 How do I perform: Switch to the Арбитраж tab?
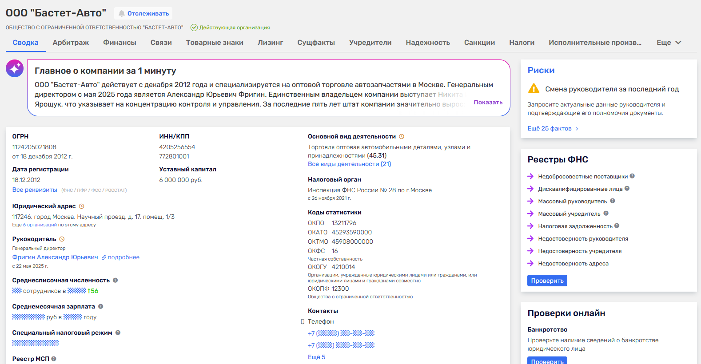click(x=71, y=43)
